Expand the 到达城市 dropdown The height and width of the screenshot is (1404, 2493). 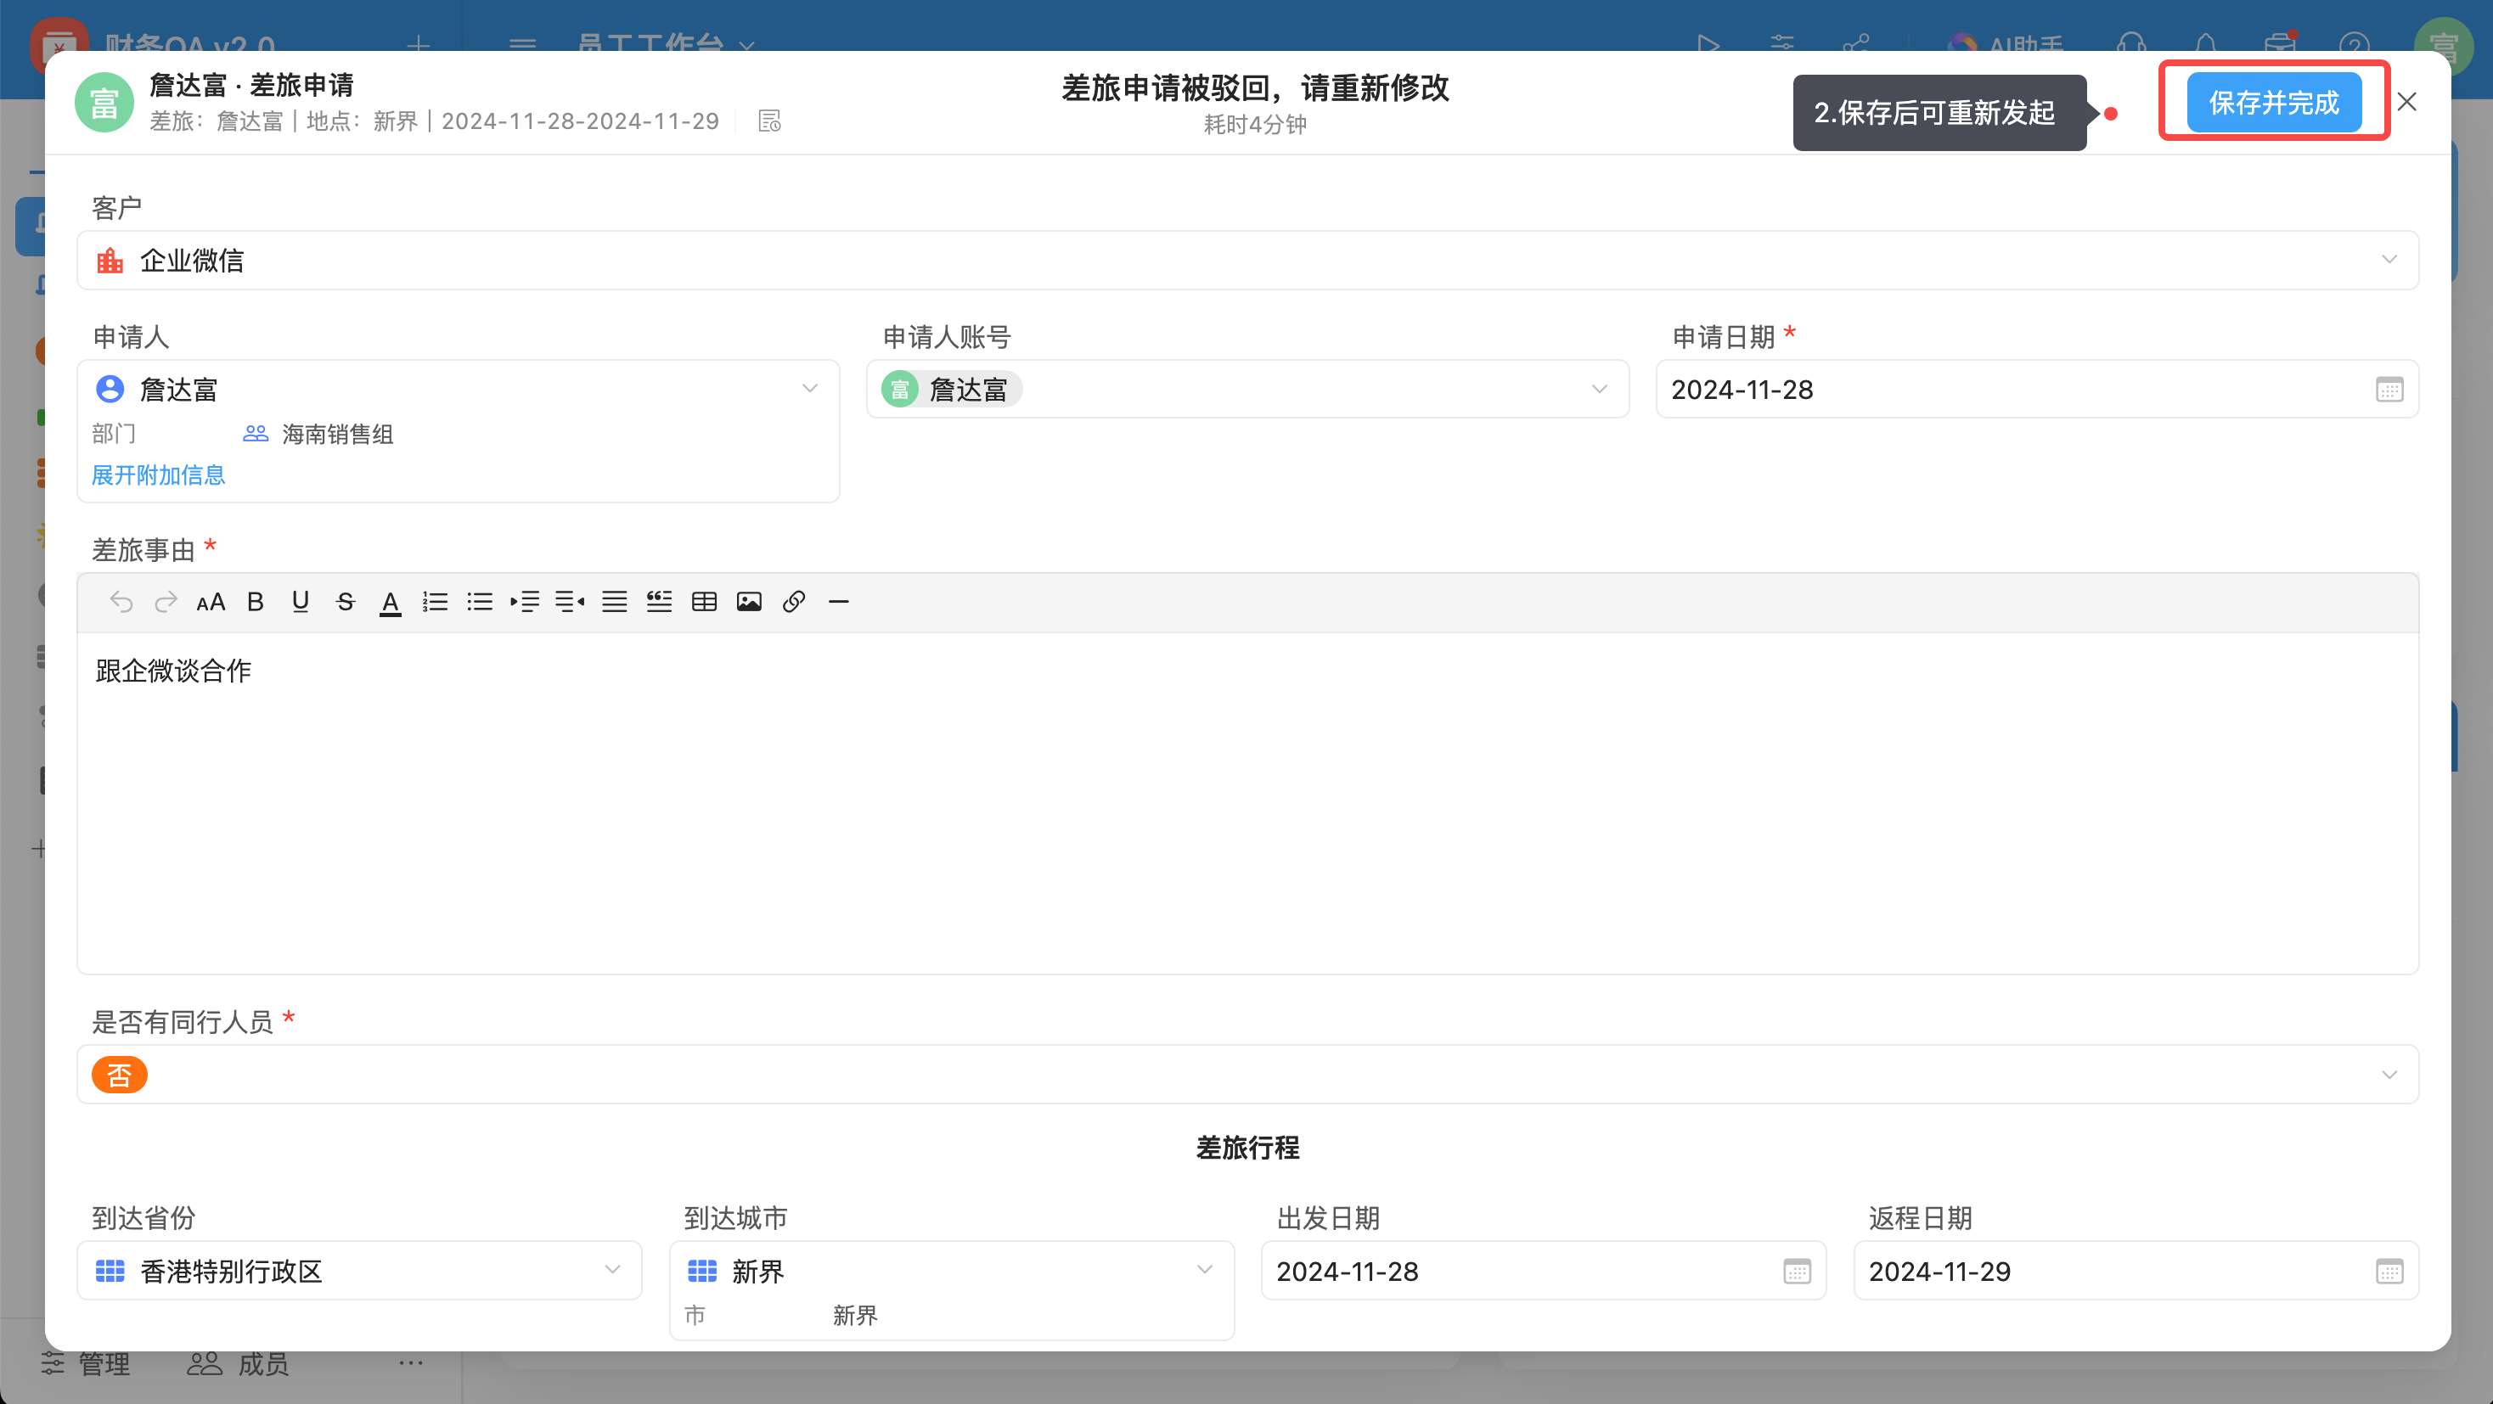(x=1204, y=1270)
